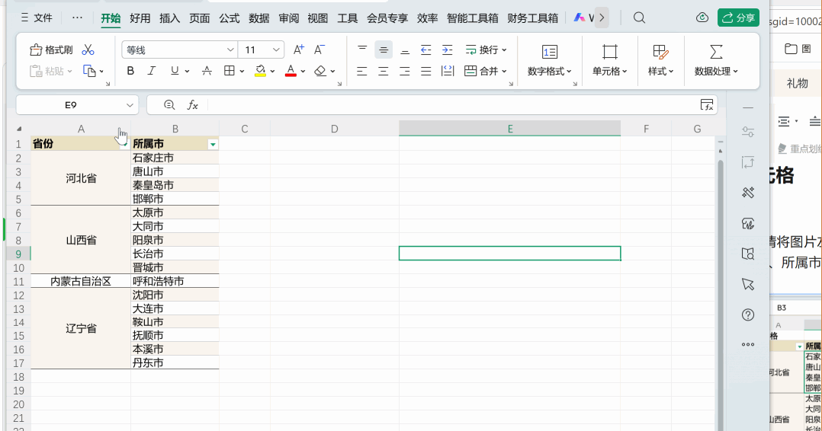Toggle bold formatting
The image size is (822, 431).
(130, 71)
